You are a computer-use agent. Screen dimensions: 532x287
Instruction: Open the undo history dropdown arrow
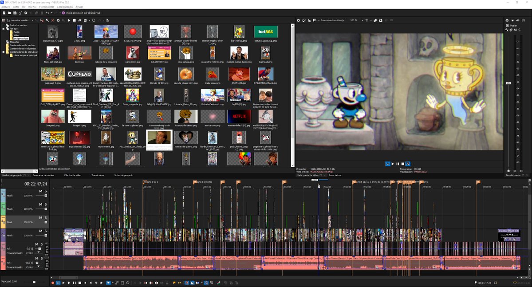pyautogui.click(x=51, y=13)
